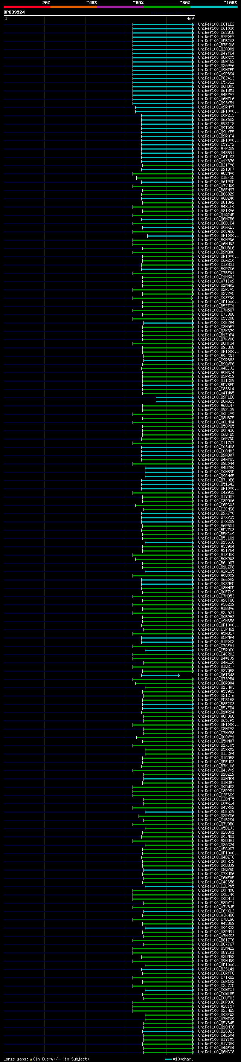Open hit UniRef100_B7FKU8
The width and height of the screenshot is (241, 1062).
[216, 45]
